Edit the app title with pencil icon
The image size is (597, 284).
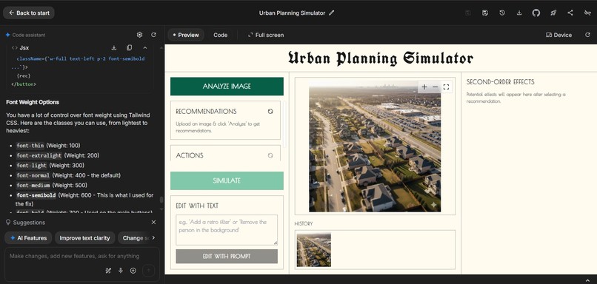[331, 13]
